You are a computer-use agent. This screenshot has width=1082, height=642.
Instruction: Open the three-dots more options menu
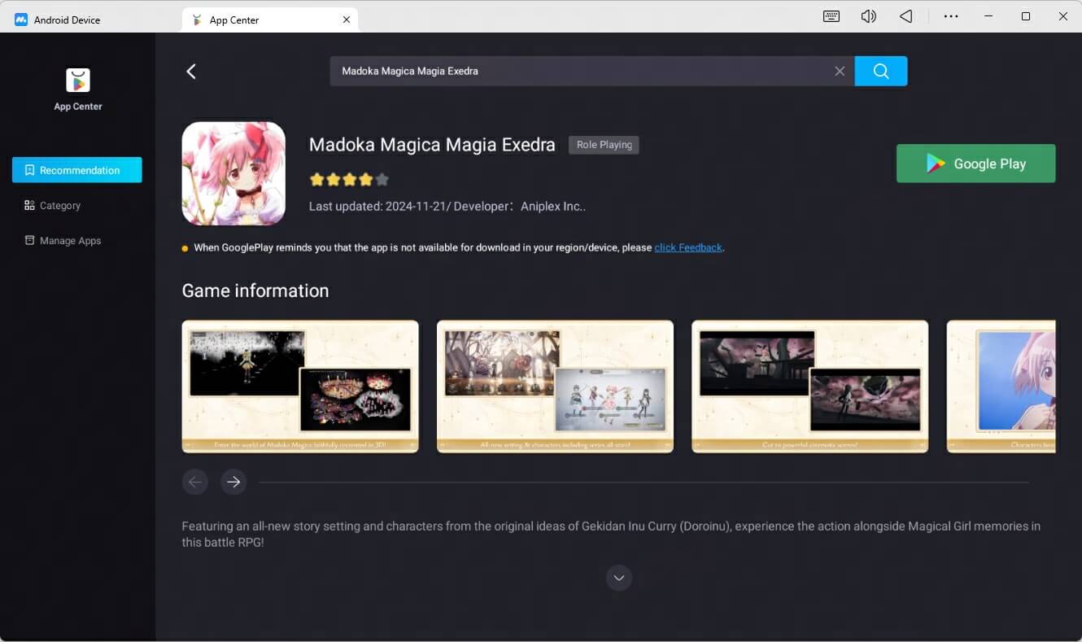pos(951,16)
